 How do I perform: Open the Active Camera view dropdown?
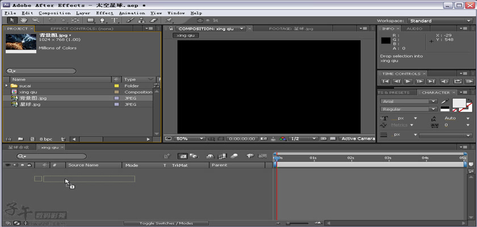point(357,138)
